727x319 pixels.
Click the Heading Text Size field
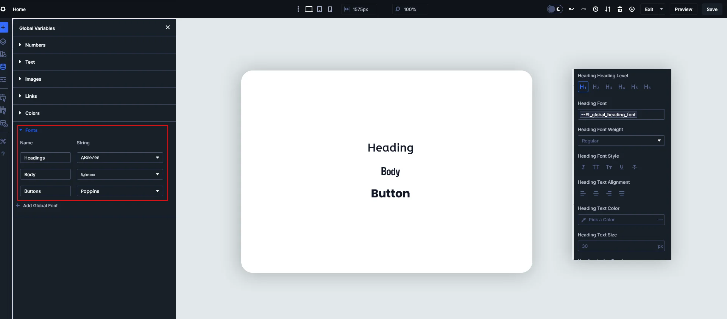tap(621, 246)
